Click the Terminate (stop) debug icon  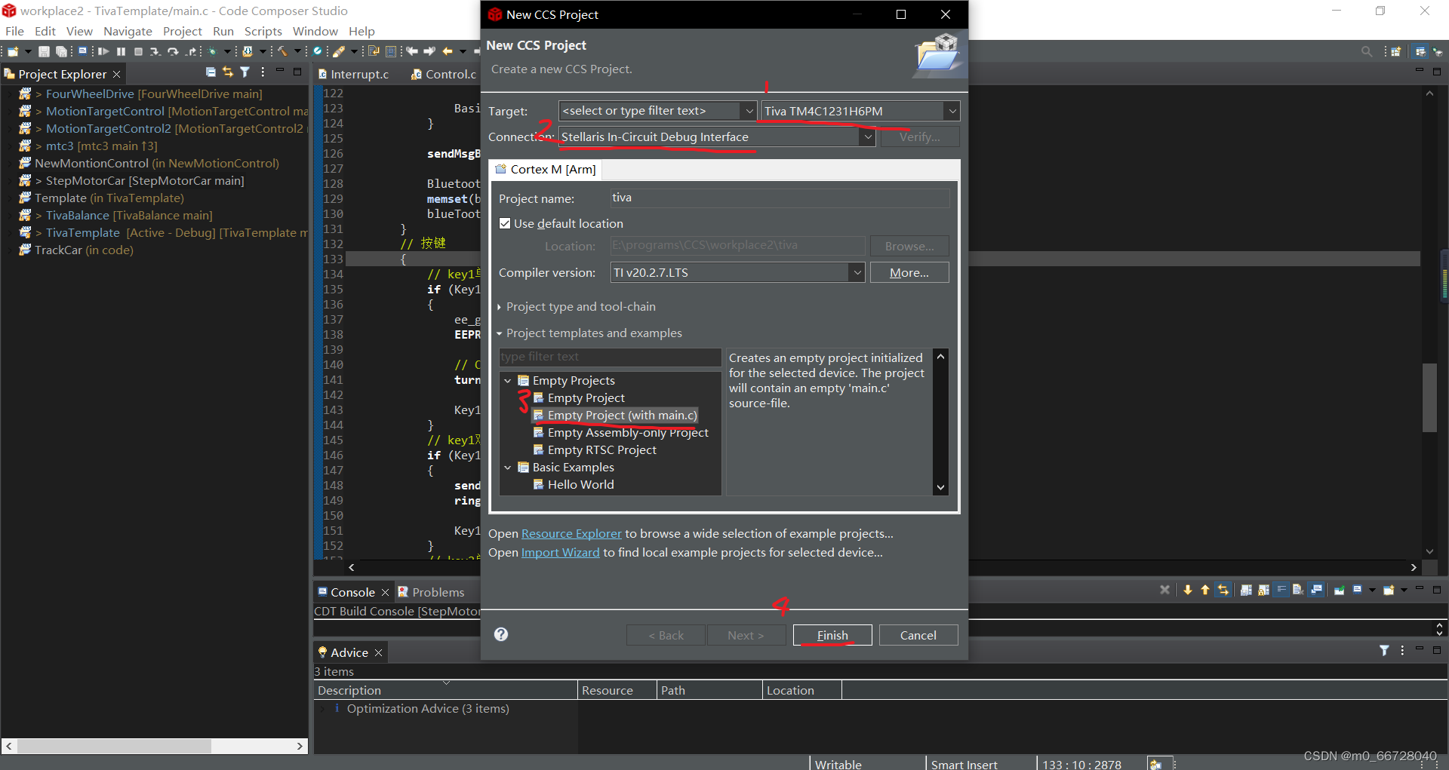138,51
